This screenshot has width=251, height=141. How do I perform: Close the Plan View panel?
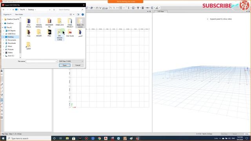[150, 11]
